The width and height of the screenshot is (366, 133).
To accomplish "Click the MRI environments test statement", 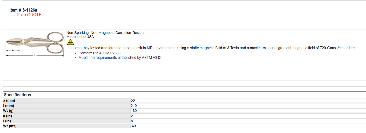I will [x=211, y=48].
